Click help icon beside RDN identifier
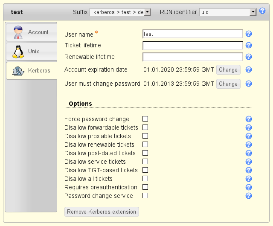 pos(262,11)
